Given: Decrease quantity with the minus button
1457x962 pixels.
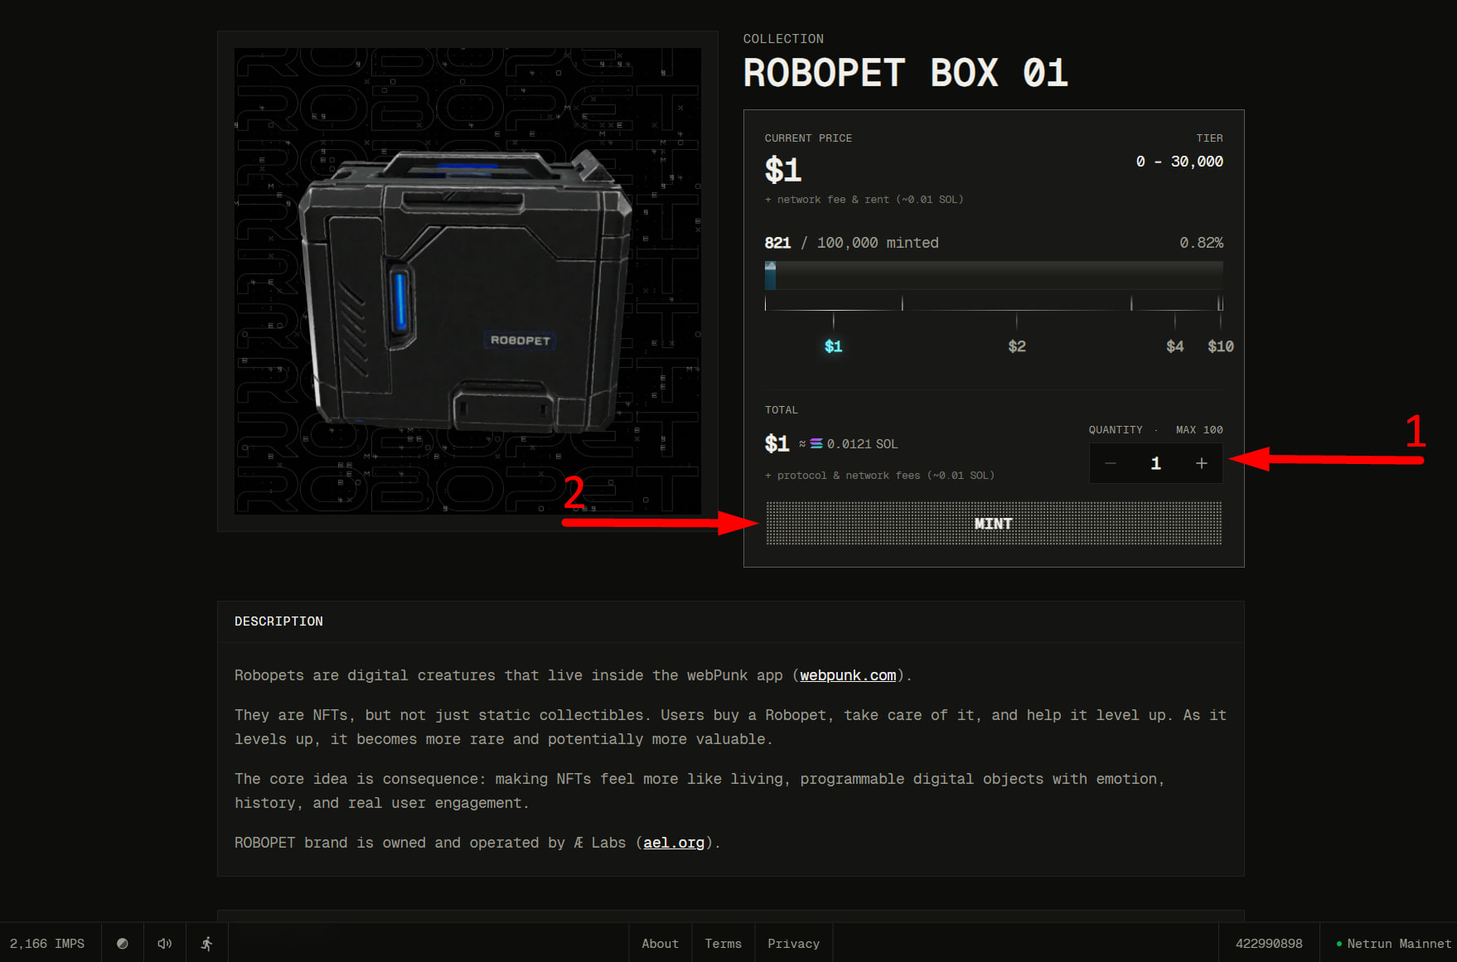Looking at the screenshot, I should point(1111,463).
